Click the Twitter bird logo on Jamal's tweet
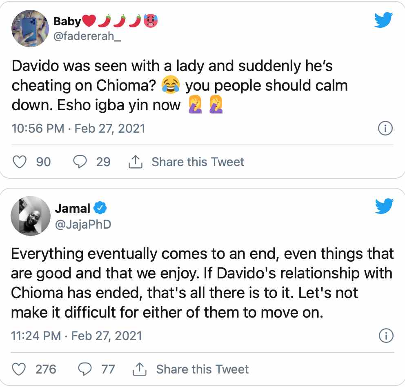Viewport: 405px width, 387px height. (384, 207)
